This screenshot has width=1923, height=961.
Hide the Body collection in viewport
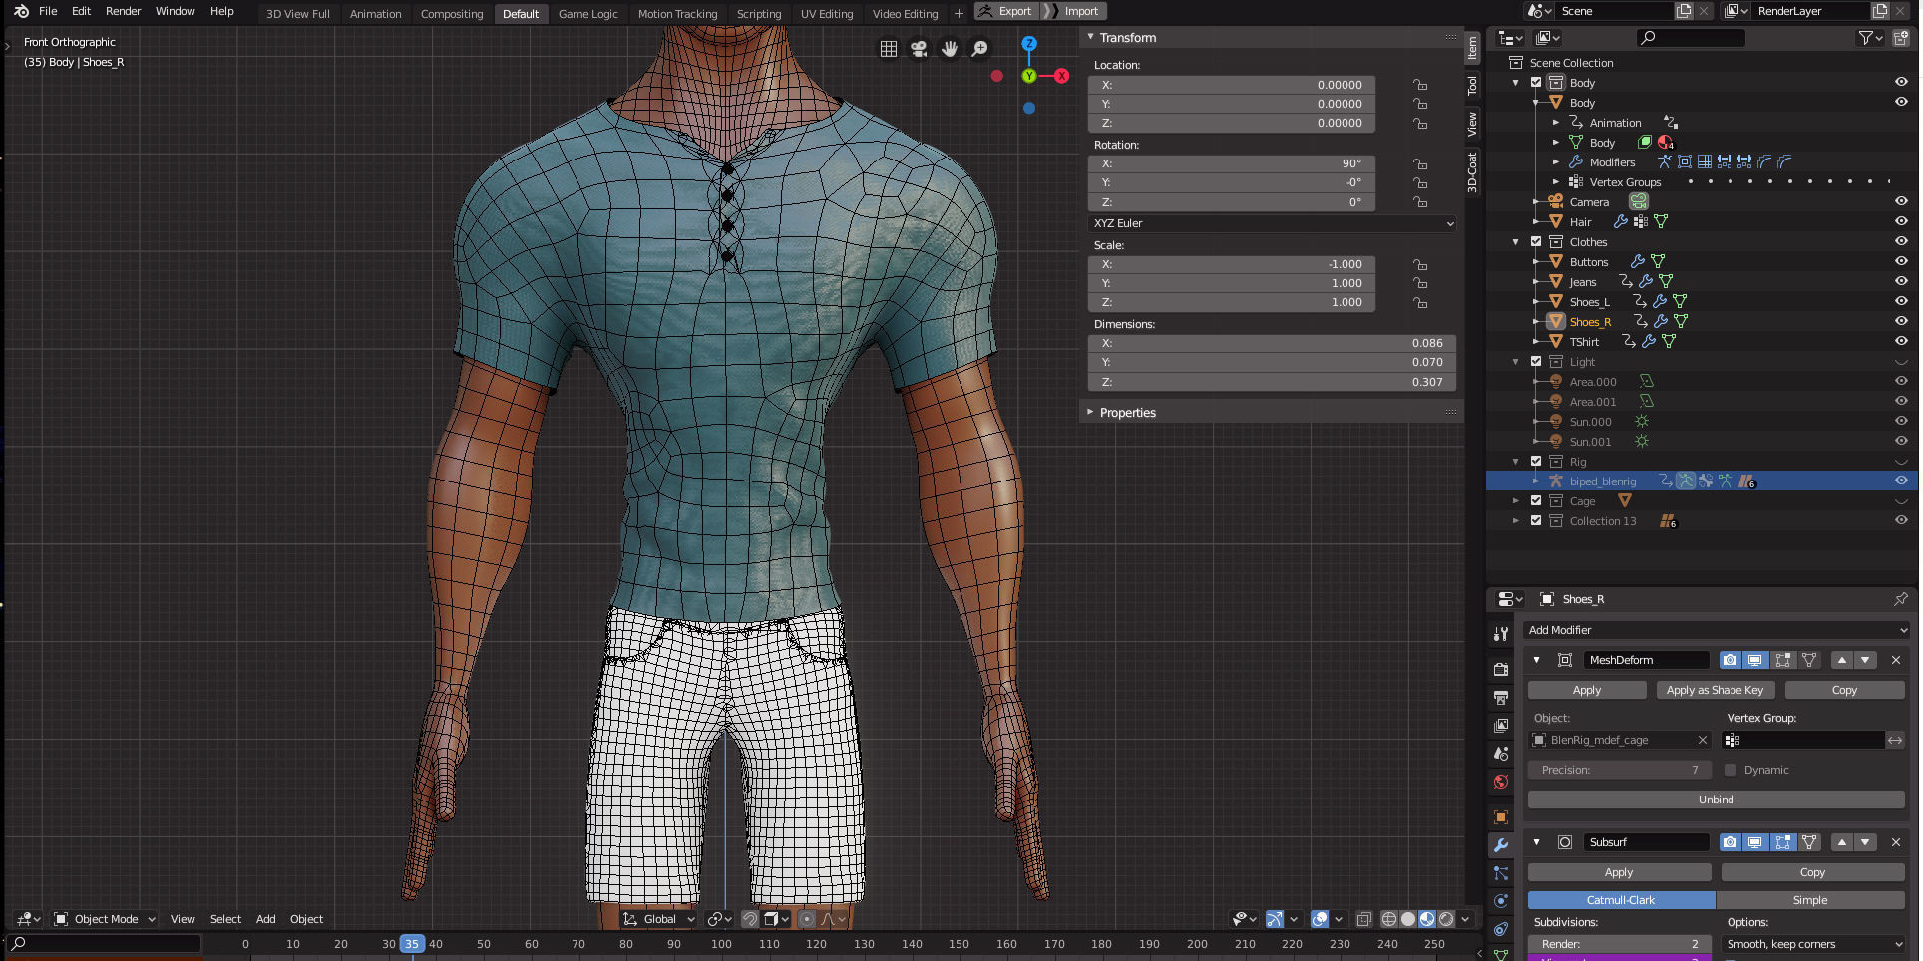coord(1901,82)
